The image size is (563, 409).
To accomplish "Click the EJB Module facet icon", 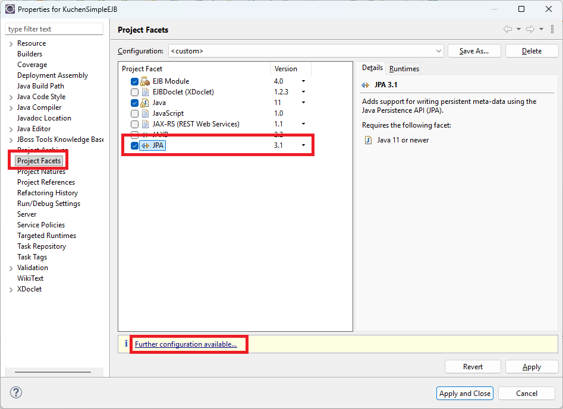I will click(145, 81).
